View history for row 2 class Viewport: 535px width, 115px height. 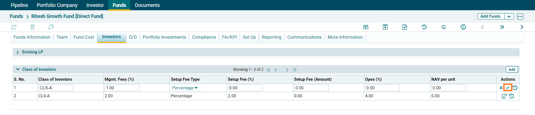512,96
